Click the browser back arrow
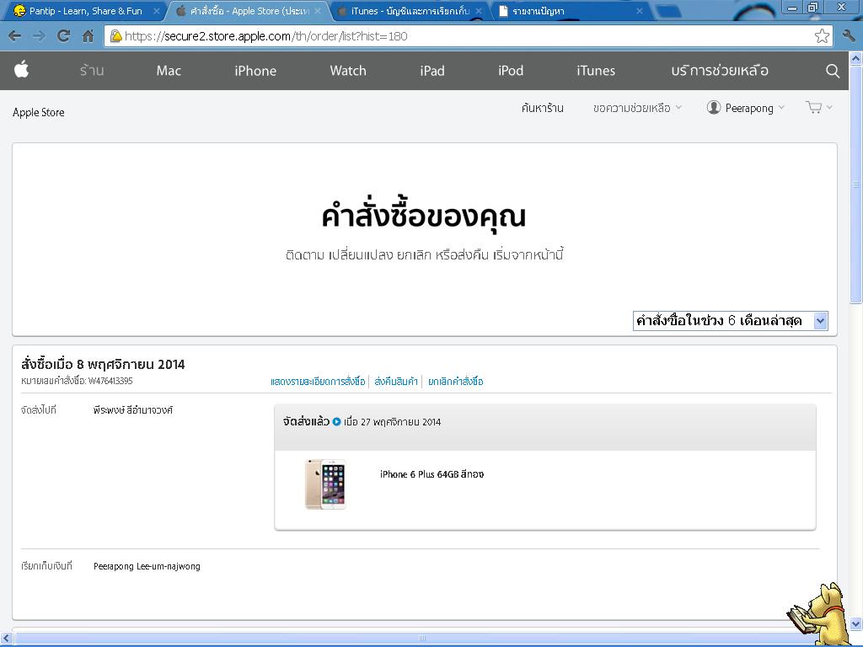This screenshot has width=863, height=647. [15, 36]
